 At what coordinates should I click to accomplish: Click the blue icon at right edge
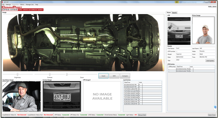click(215, 107)
